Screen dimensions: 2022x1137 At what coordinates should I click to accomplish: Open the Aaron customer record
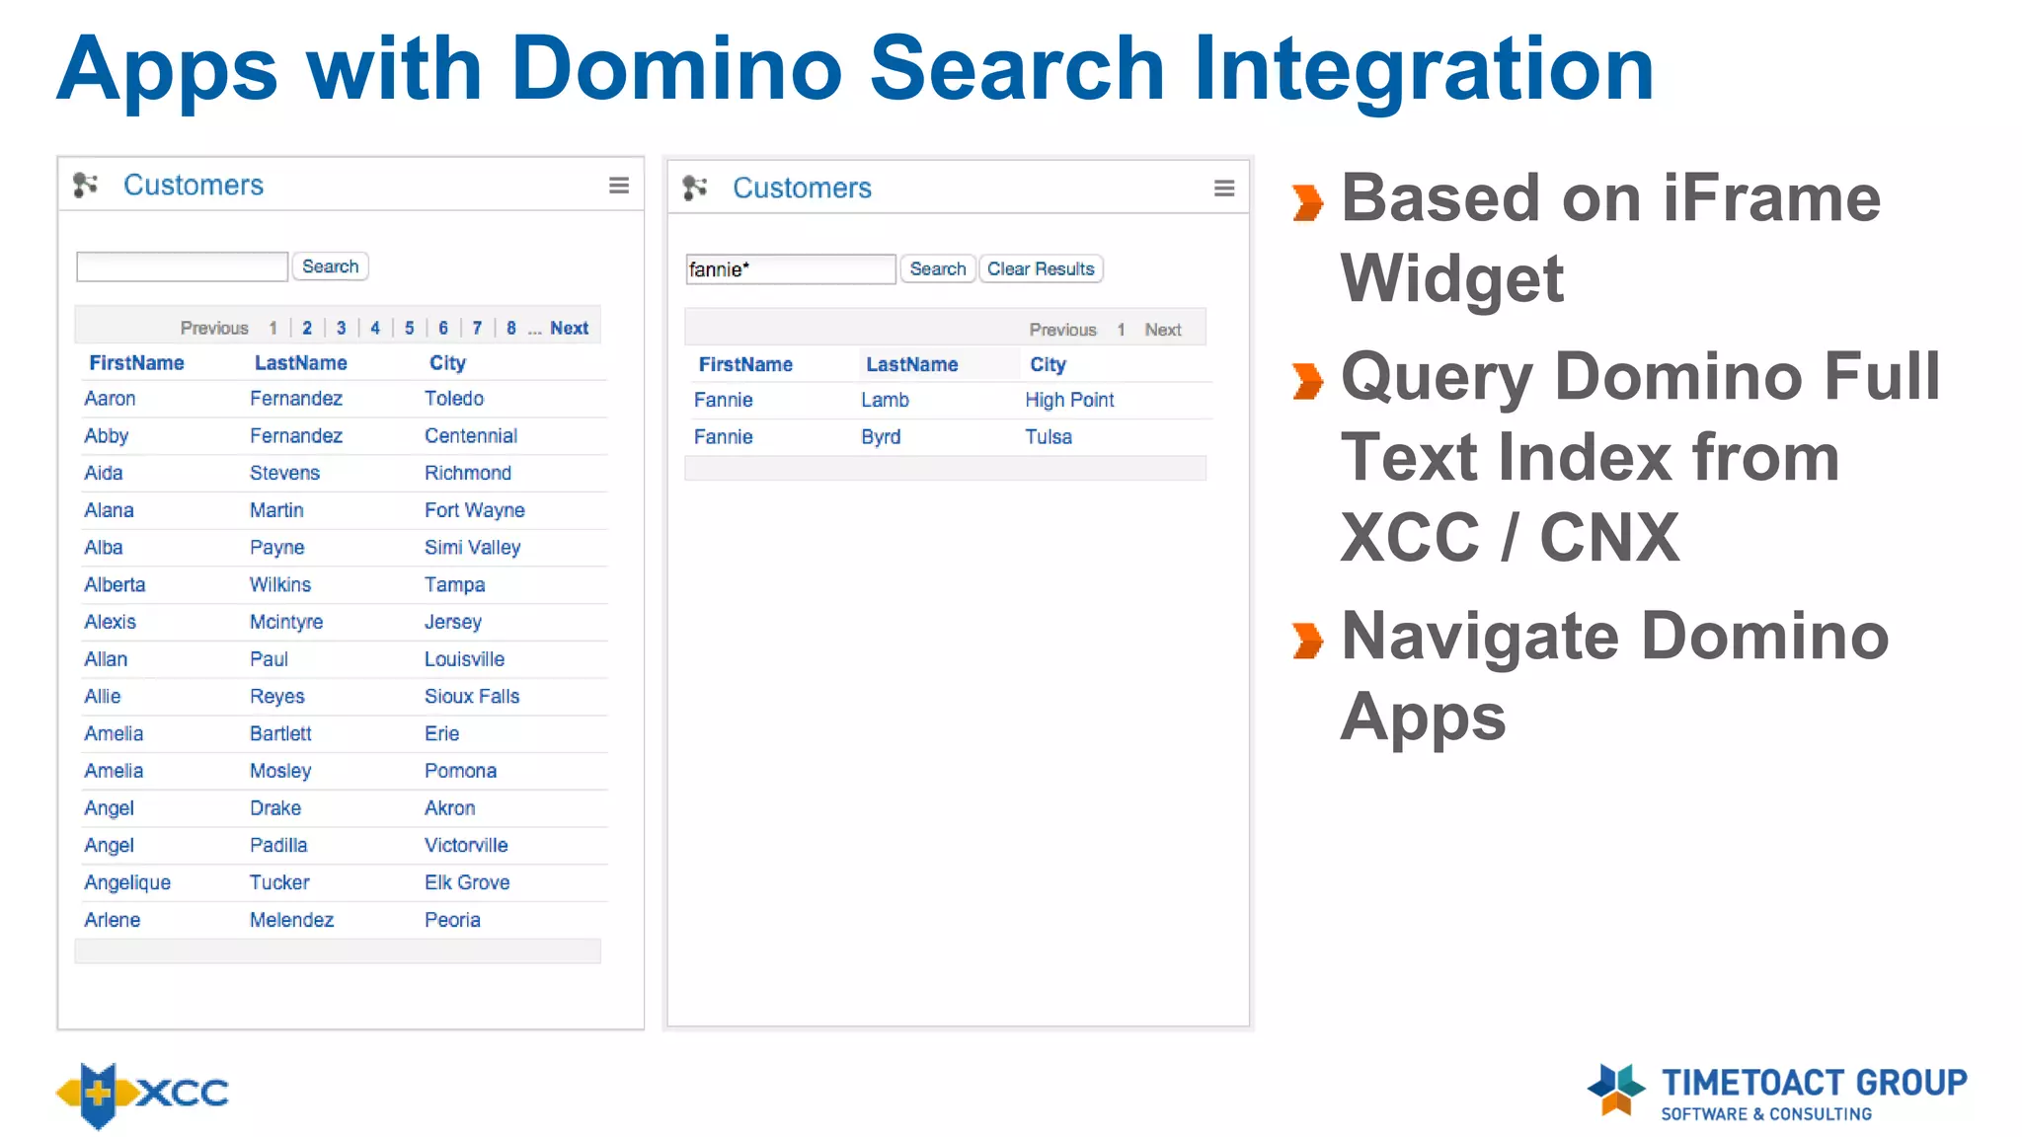click(x=110, y=399)
